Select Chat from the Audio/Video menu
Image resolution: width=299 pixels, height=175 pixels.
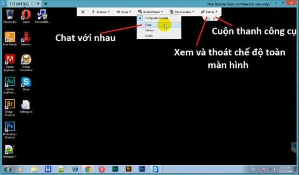(159, 25)
